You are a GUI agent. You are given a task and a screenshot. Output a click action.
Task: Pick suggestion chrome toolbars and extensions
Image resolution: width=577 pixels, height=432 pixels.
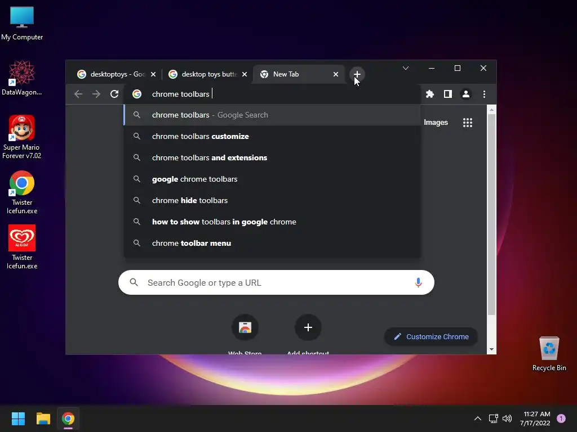point(272,157)
